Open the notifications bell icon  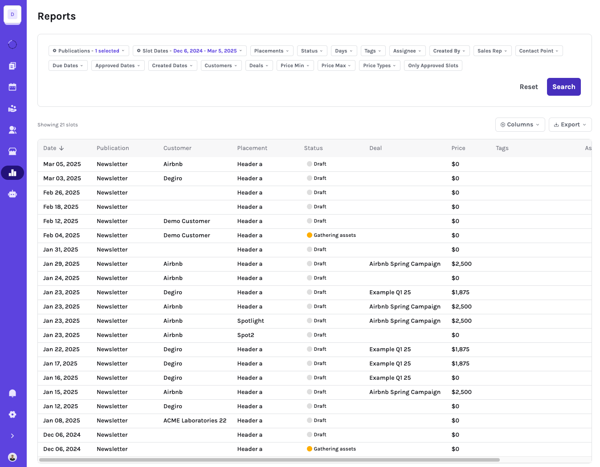click(12, 393)
